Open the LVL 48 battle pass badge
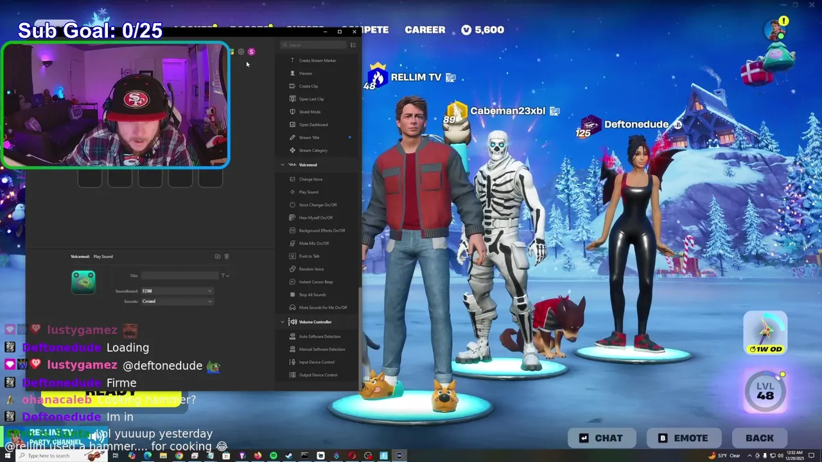822x462 pixels. 765,391
